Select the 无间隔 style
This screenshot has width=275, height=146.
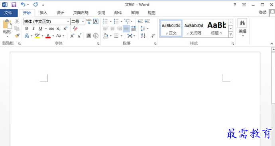[194, 29]
